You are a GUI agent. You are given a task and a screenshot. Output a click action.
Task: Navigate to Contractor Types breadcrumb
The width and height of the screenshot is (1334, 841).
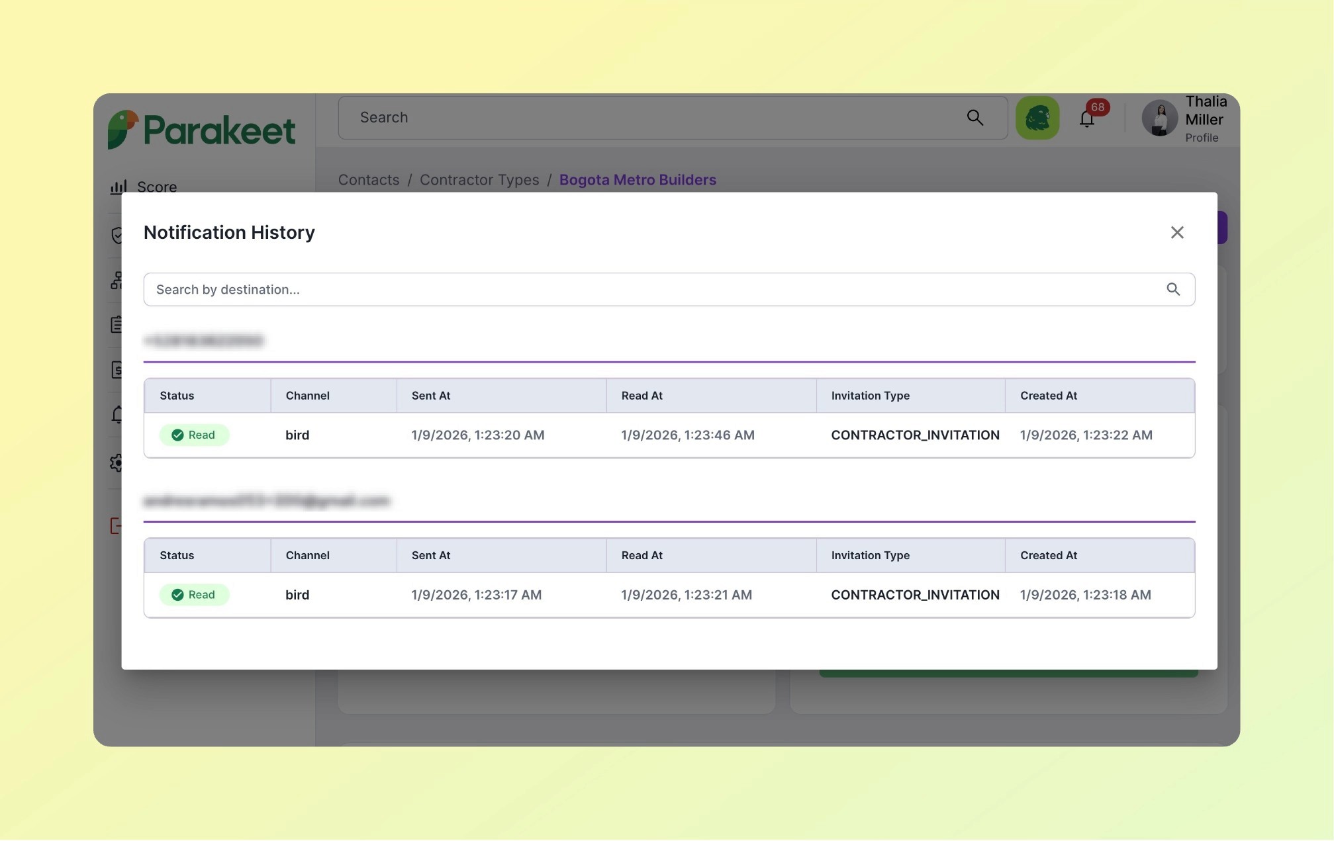click(x=479, y=179)
